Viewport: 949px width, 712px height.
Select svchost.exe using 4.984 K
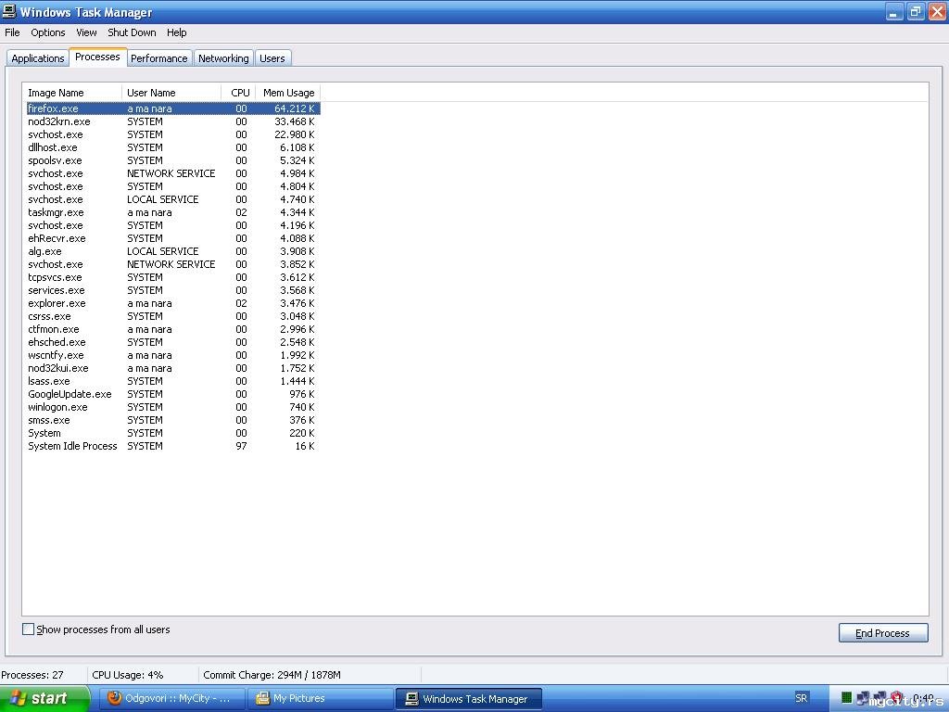pos(172,173)
